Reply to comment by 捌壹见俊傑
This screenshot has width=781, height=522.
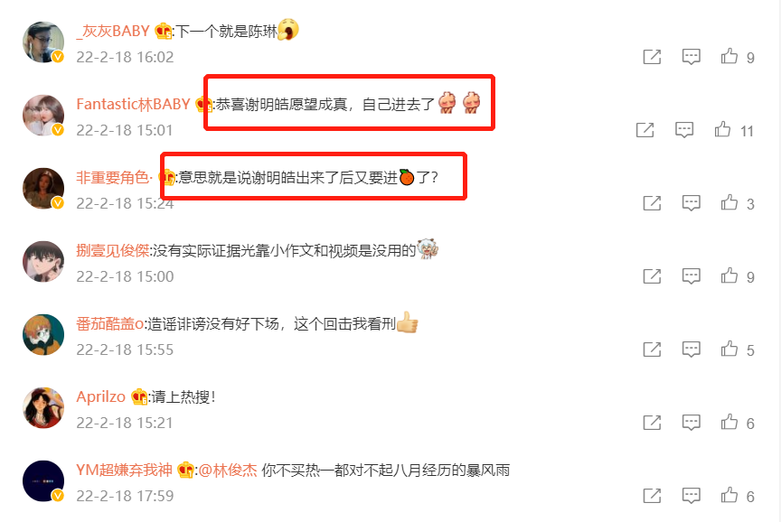[692, 276]
